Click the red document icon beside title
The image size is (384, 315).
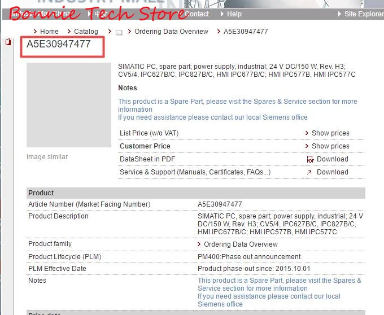[8, 42]
